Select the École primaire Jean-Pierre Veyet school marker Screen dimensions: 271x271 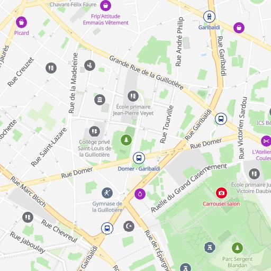133,96
